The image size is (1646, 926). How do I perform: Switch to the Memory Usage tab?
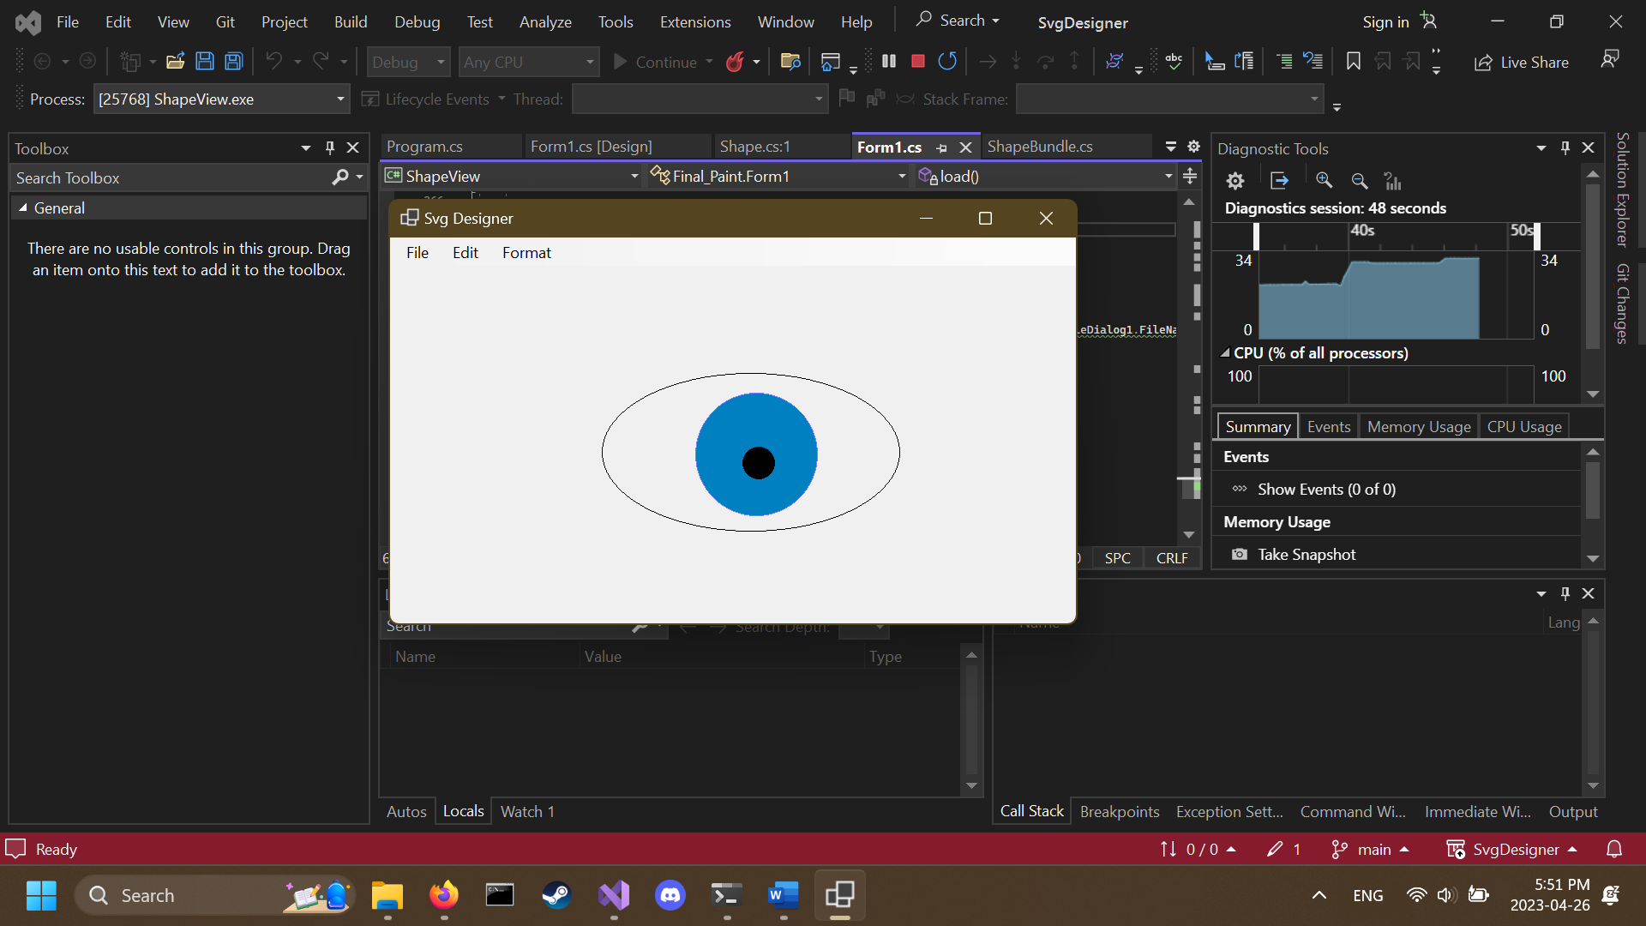coord(1418,425)
